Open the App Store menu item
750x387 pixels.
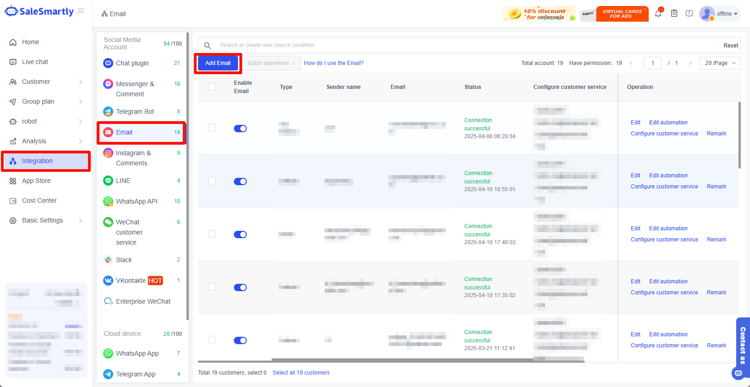[36, 181]
